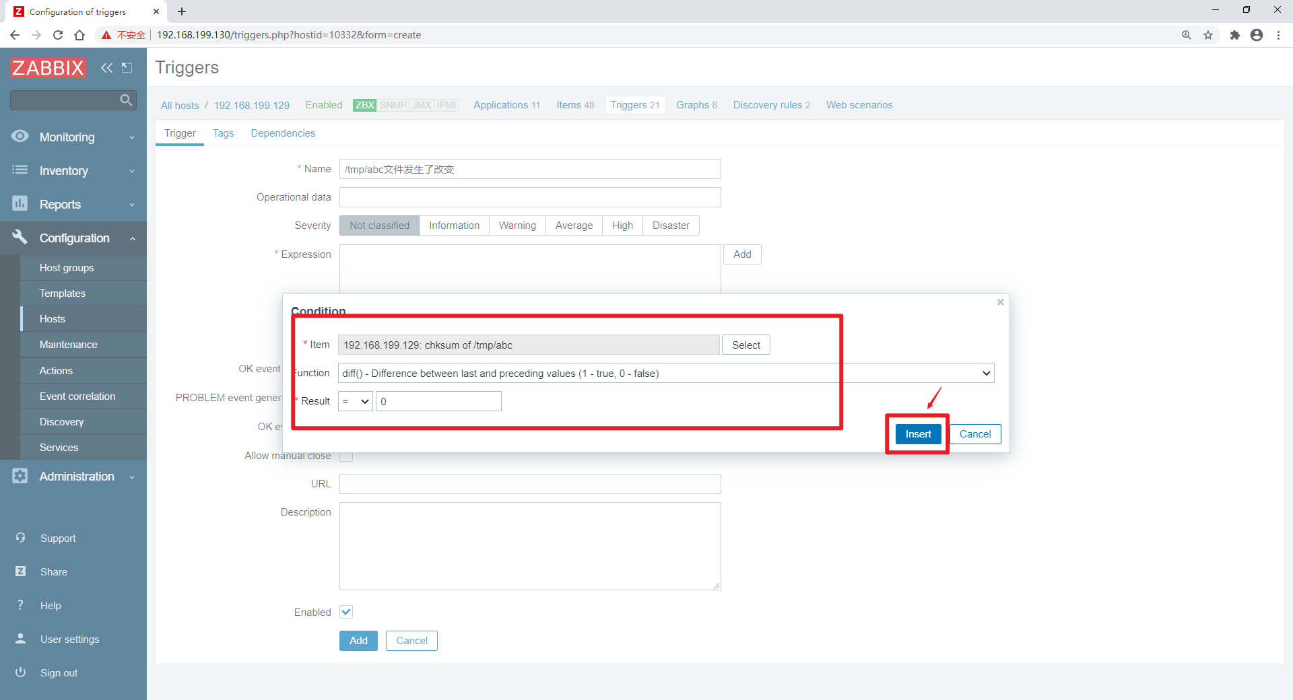Image resolution: width=1293 pixels, height=700 pixels.
Task: Select Not classified severity
Action: [x=379, y=225]
